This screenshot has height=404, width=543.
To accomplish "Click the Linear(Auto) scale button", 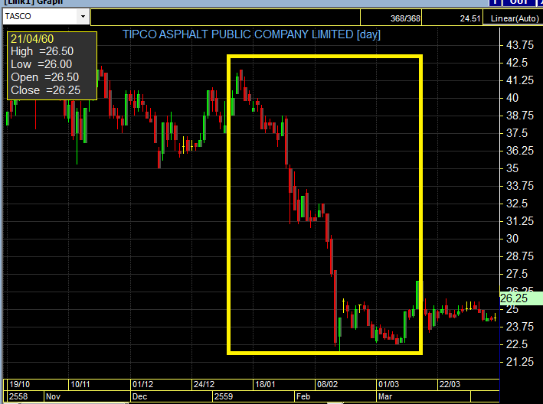I will point(515,18).
